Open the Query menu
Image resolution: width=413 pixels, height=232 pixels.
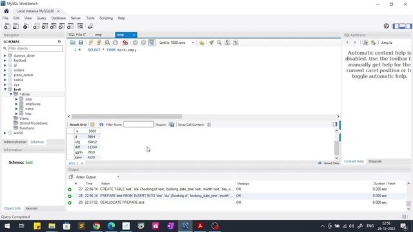pos(41,18)
